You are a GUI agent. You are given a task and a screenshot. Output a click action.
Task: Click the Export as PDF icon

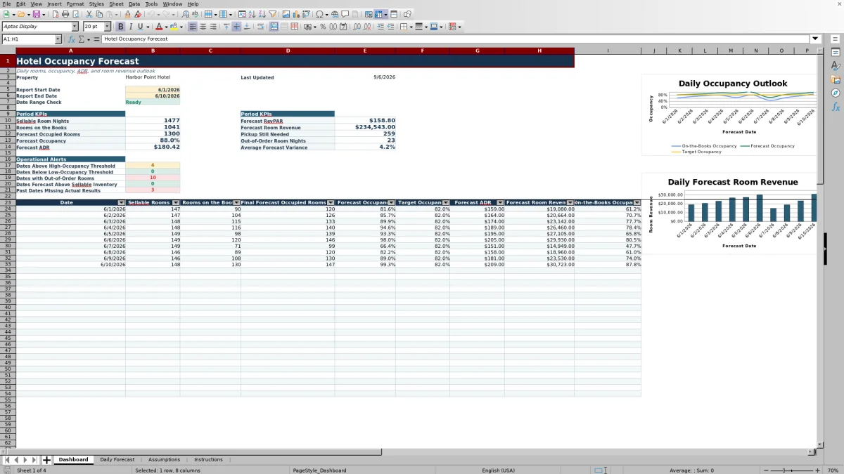pos(55,14)
